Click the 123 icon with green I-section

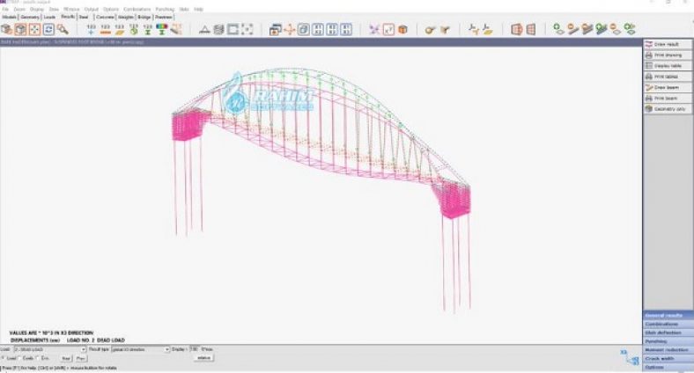pyautogui.click(x=148, y=30)
